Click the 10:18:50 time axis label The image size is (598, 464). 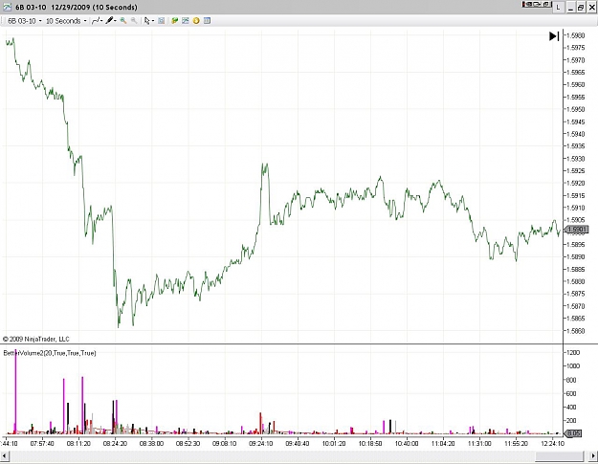tap(370, 443)
